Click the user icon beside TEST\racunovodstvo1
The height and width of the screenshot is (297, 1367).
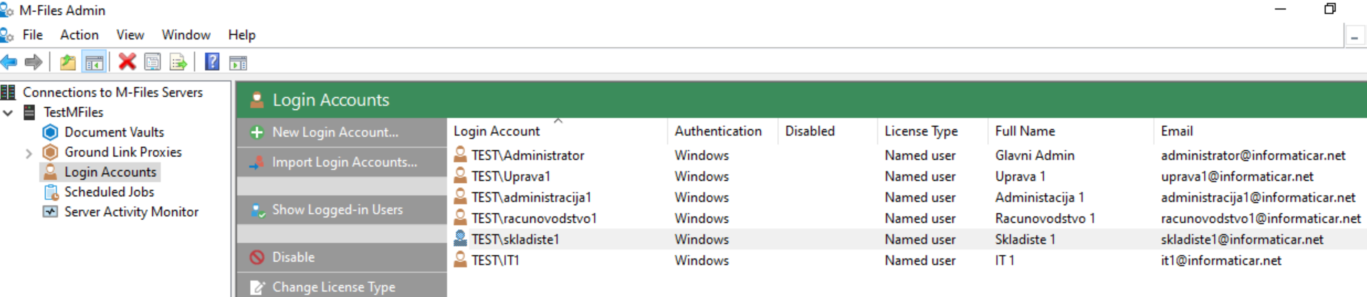point(460,218)
